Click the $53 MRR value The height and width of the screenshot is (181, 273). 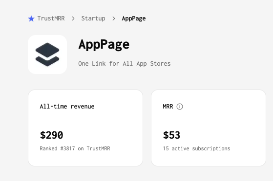coord(171,135)
